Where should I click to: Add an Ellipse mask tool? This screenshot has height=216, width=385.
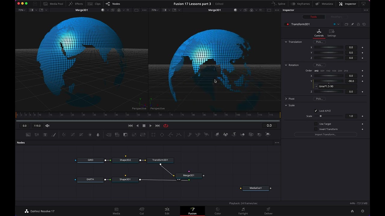(162, 135)
